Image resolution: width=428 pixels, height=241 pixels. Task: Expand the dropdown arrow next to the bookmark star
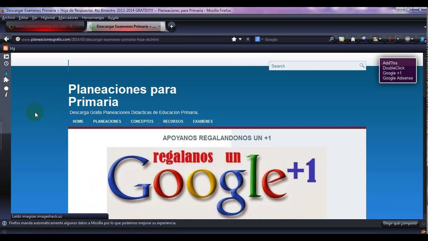pos(240,39)
